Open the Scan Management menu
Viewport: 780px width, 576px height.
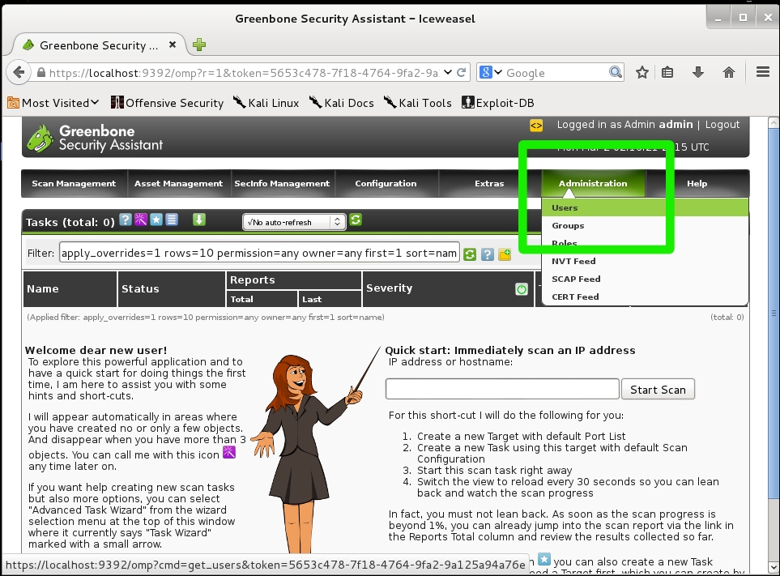point(74,184)
